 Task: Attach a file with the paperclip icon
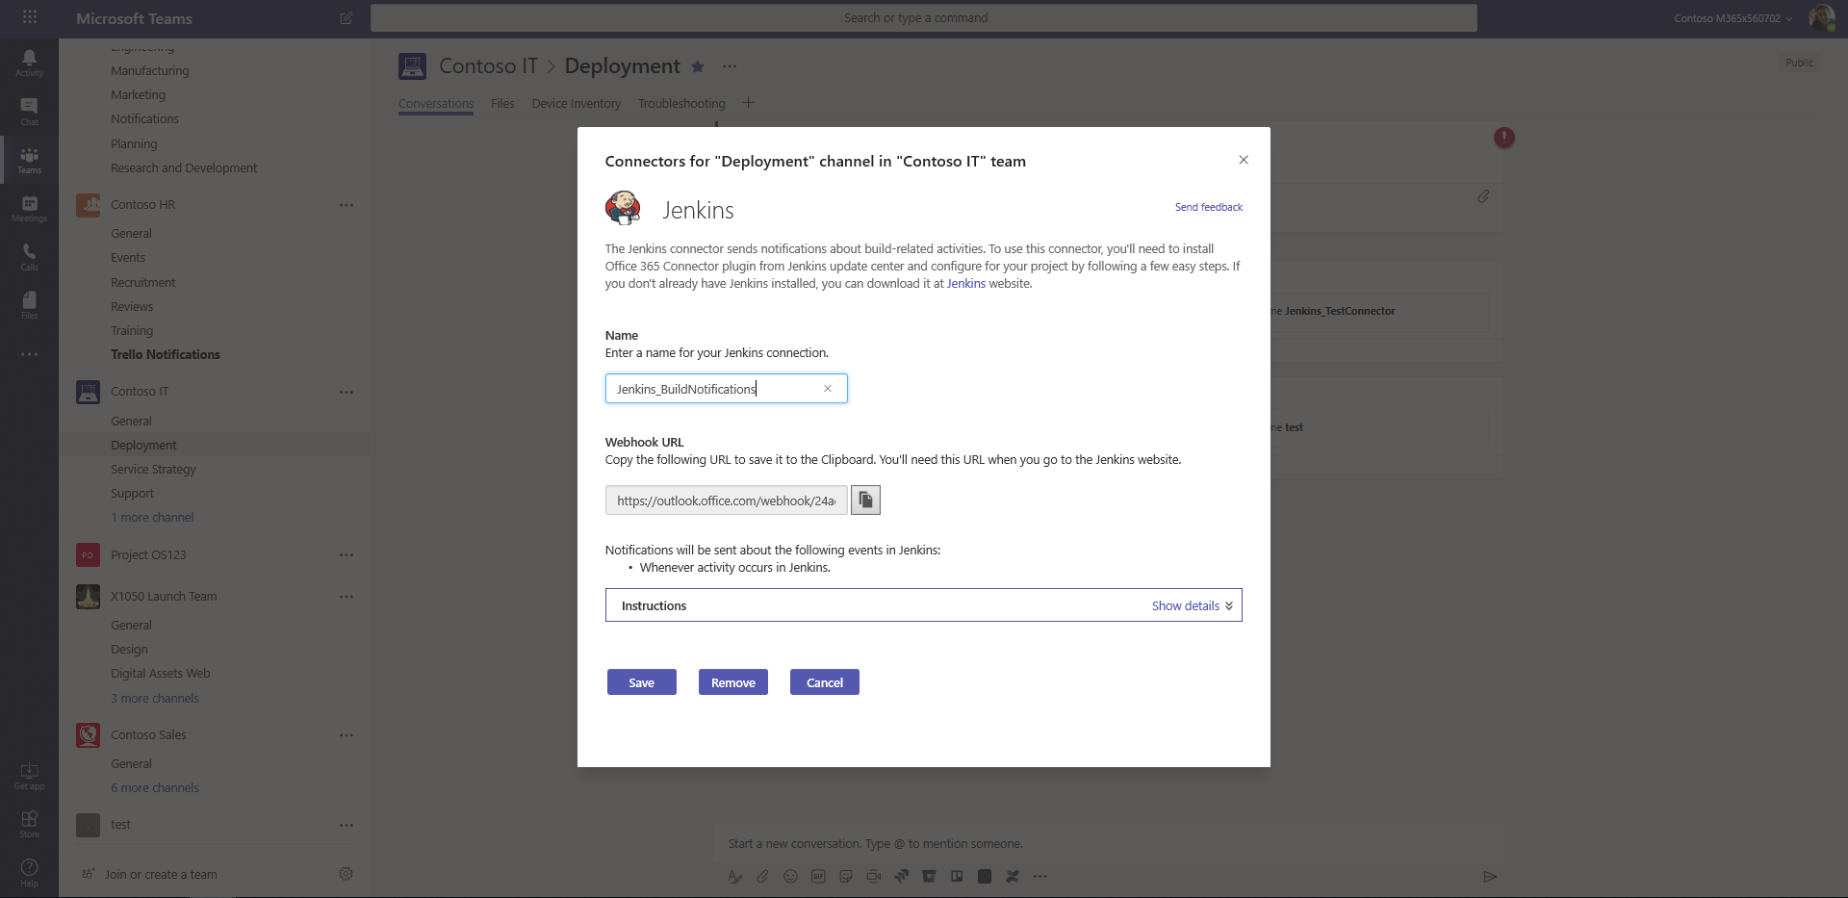(761, 876)
